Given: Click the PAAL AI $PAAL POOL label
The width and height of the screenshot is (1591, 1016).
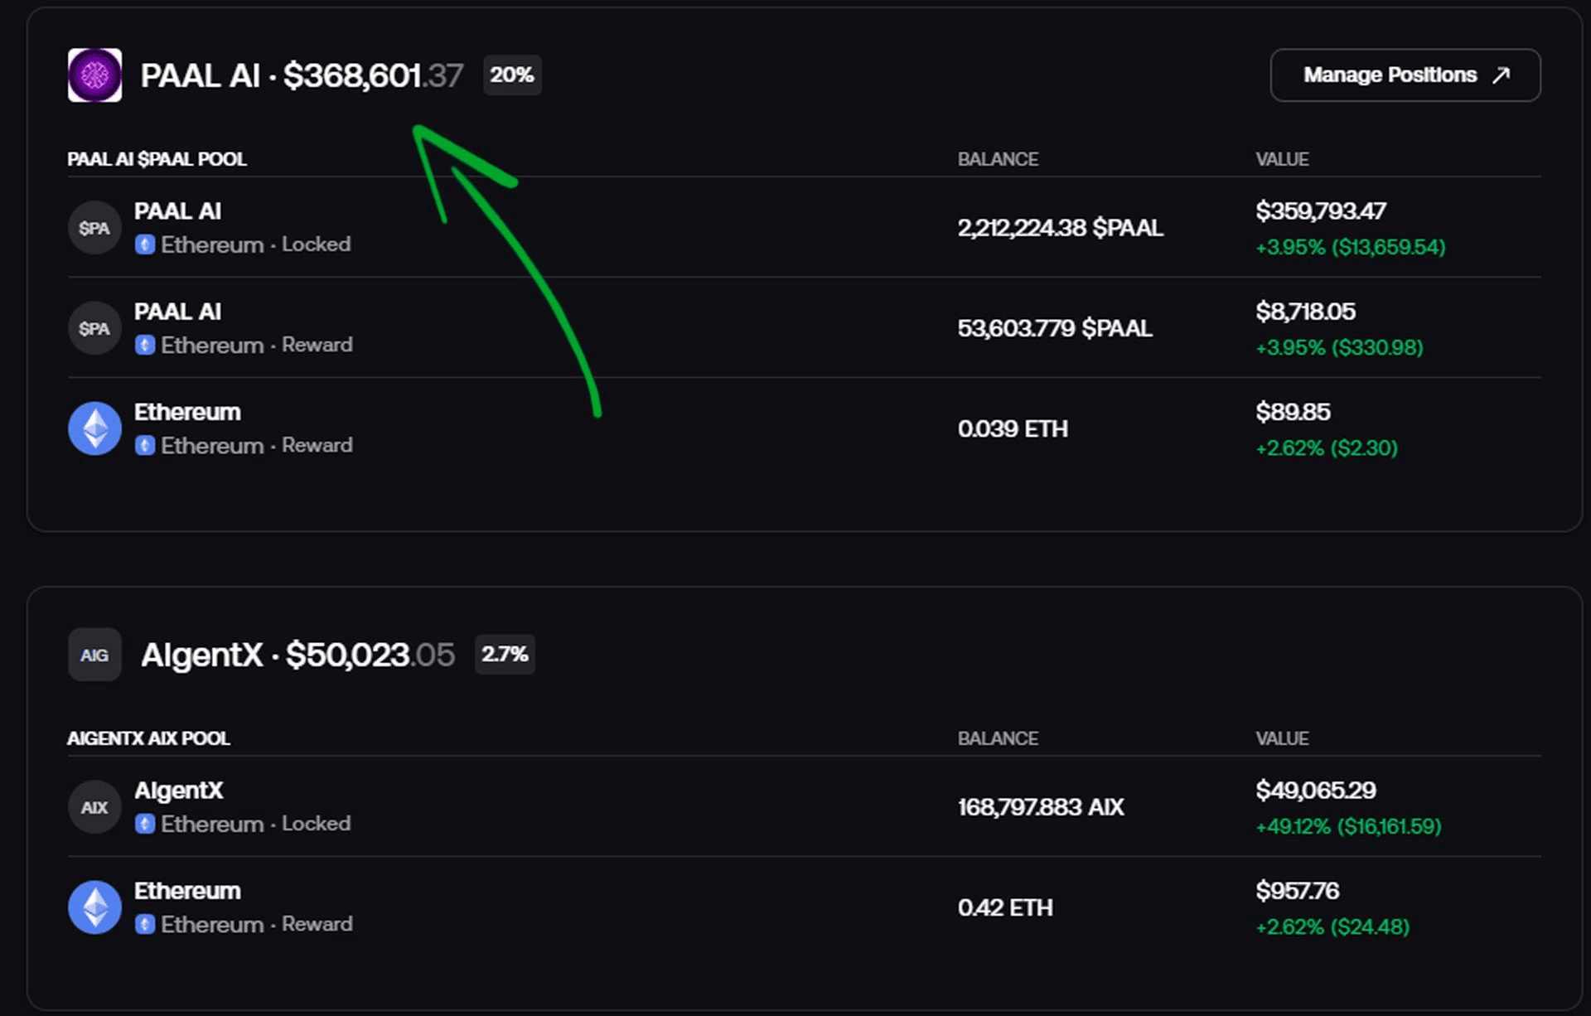Looking at the screenshot, I should pos(157,159).
